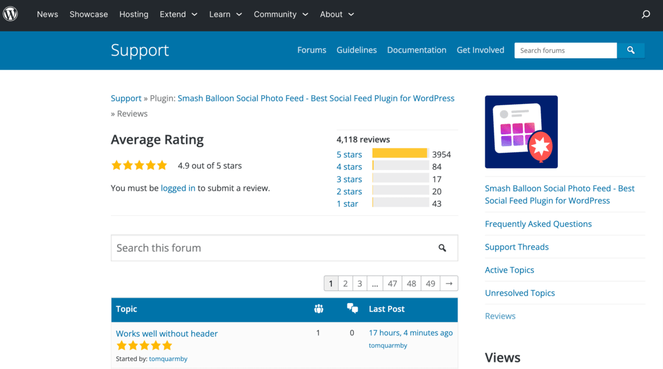Open the Works well without header review
This screenshot has width=663, height=369.
[166, 333]
